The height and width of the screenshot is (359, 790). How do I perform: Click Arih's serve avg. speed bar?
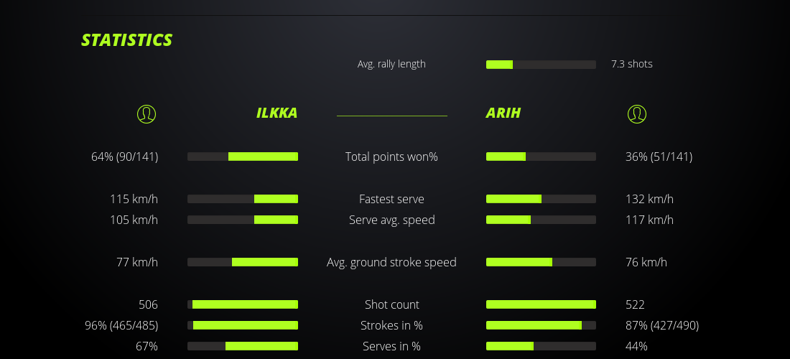pos(541,220)
